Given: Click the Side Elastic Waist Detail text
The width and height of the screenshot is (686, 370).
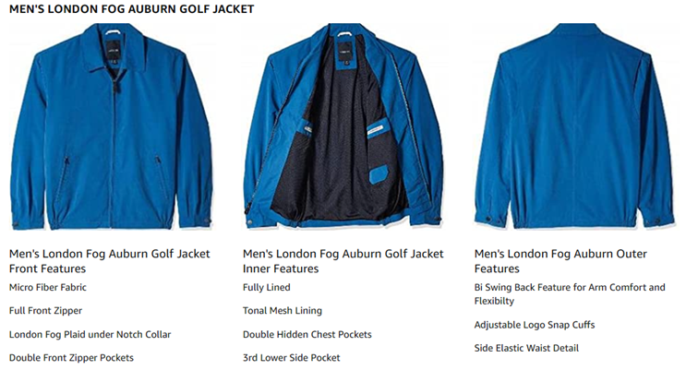Looking at the screenshot, I should 526,348.
